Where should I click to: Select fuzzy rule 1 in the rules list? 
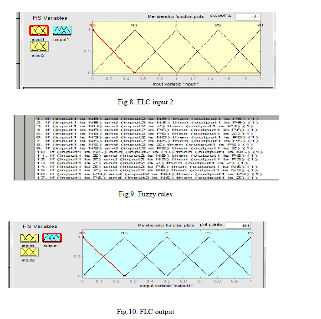tap(145, 119)
